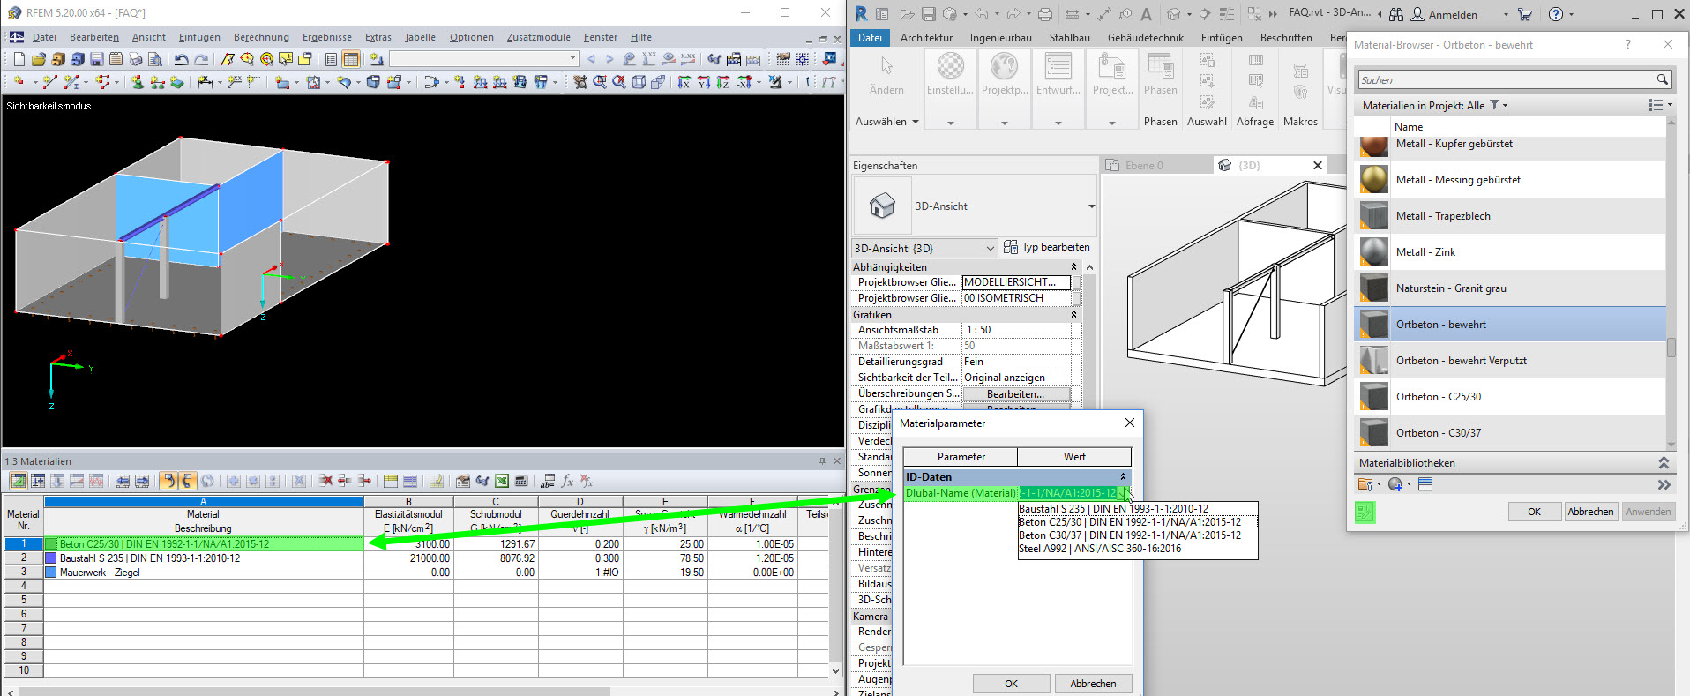Click the material library icon in table toolbar

(x=463, y=481)
